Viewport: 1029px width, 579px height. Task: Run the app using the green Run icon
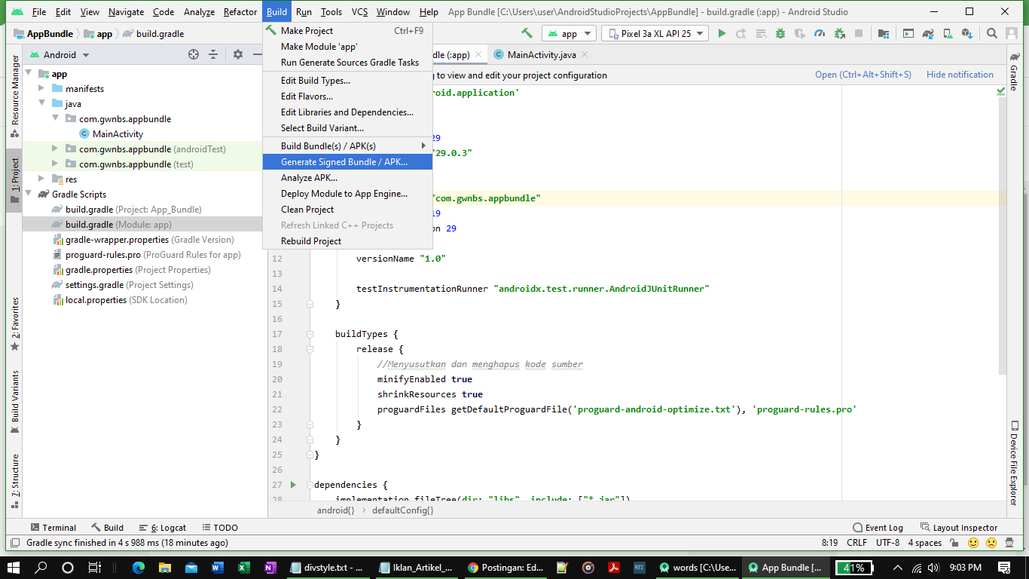722,33
